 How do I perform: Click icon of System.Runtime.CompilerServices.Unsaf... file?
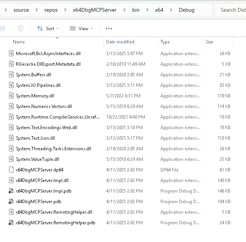pyautogui.click(x=11, y=117)
